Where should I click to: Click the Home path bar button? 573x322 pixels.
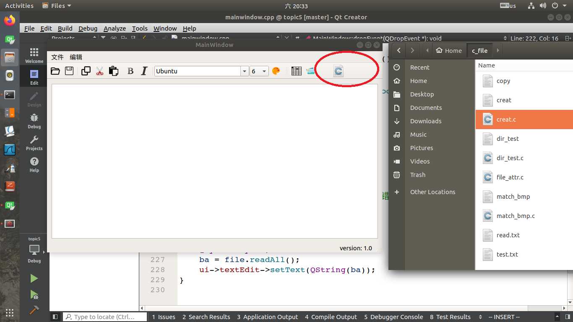[x=449, y=50]
